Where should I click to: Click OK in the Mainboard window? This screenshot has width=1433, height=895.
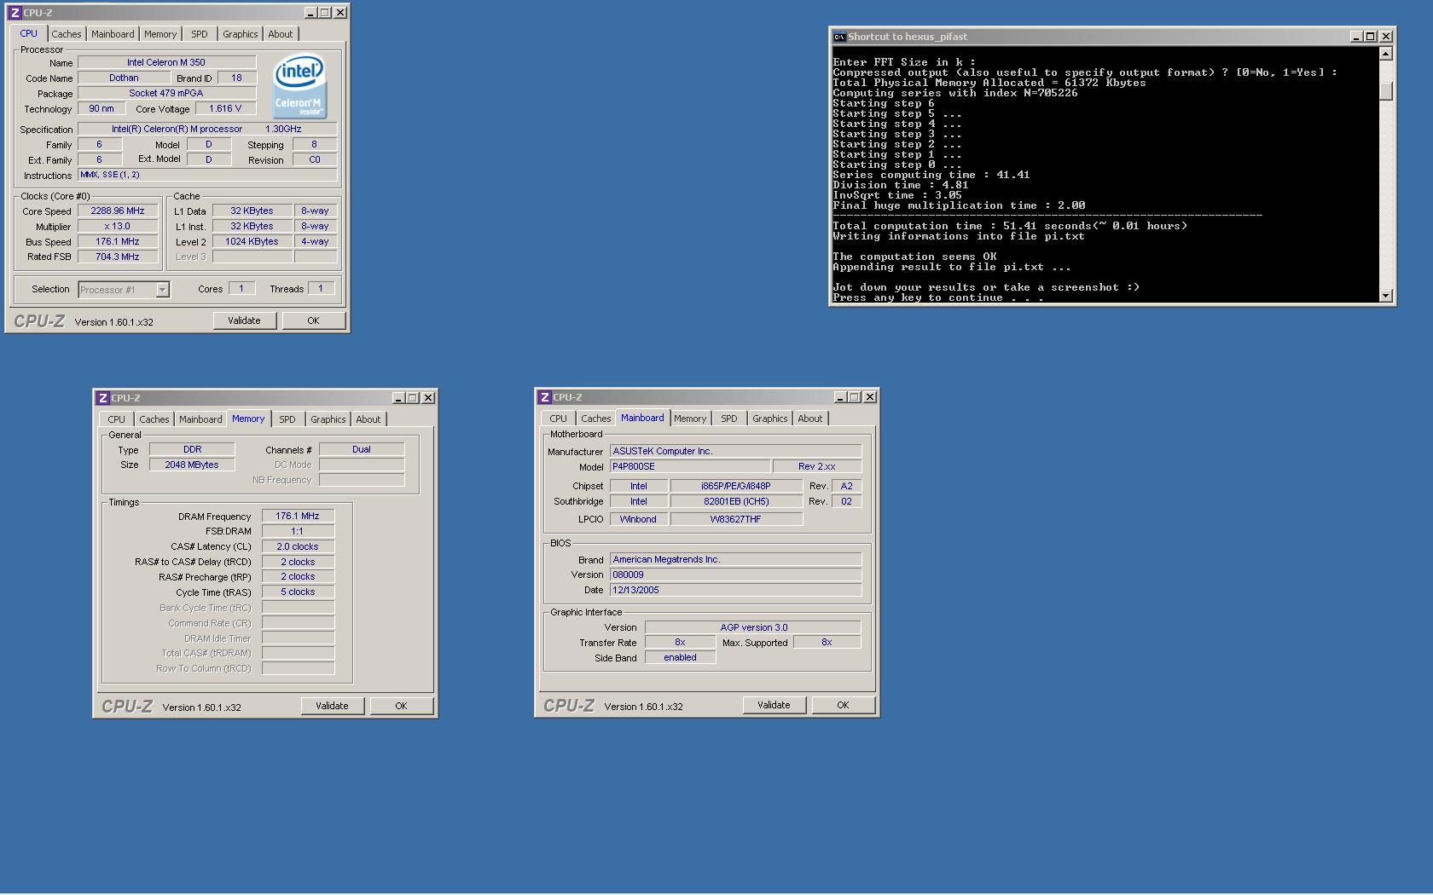coord(843,705)
